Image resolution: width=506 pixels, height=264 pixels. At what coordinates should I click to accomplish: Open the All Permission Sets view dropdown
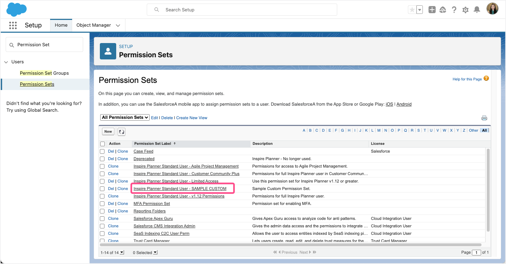pyautogui.click(x=125, y=117)
